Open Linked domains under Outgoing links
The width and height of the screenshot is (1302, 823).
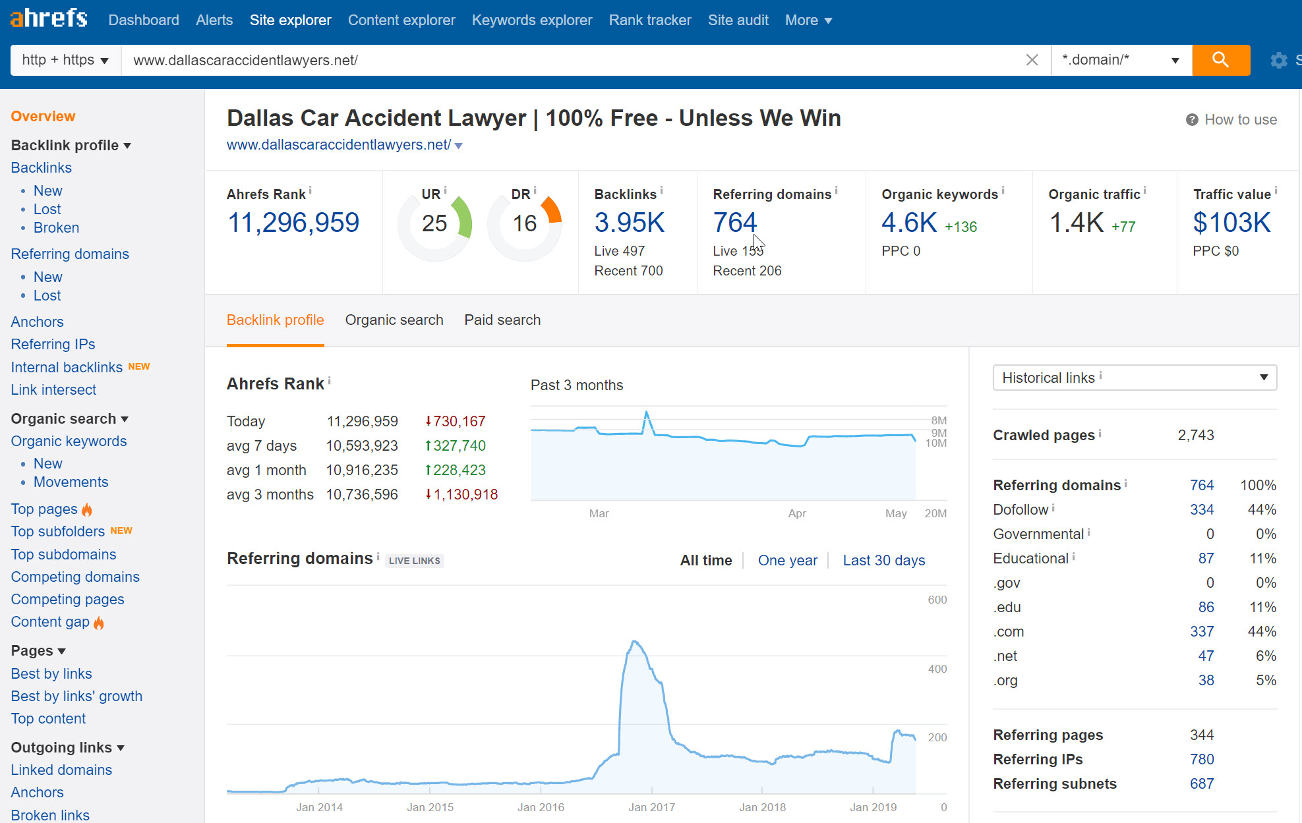pyautogui.click(x=61, y=770)
